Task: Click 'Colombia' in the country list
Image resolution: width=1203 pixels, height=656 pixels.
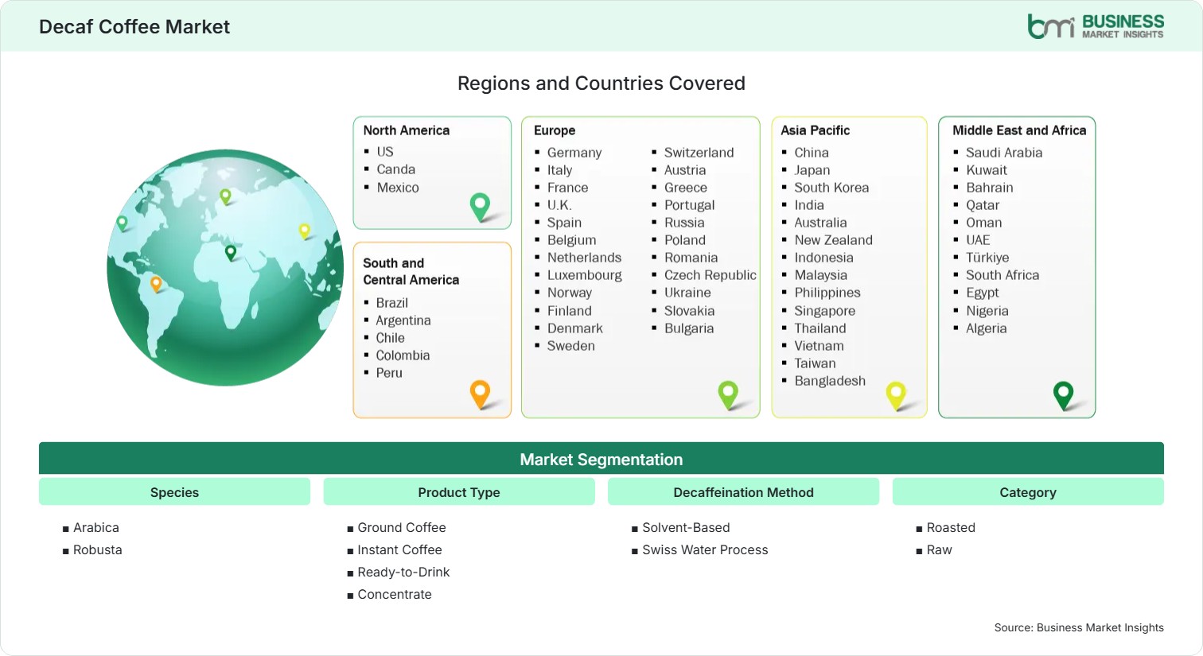Action: pos(403,355)
